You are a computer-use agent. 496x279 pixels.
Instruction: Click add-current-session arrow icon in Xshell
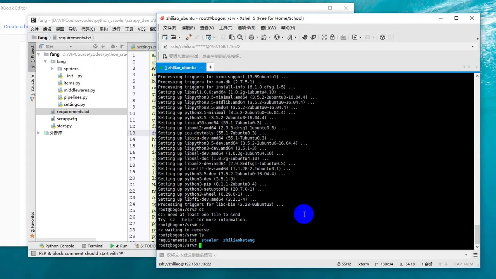point(165,56)
